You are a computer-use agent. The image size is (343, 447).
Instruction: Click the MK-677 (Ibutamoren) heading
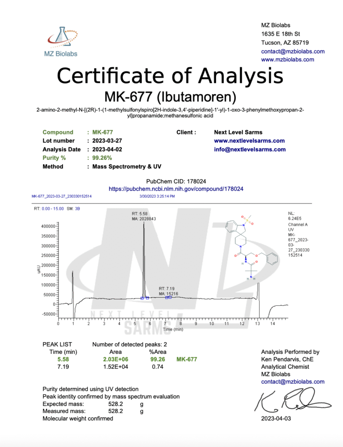[170, 97]
